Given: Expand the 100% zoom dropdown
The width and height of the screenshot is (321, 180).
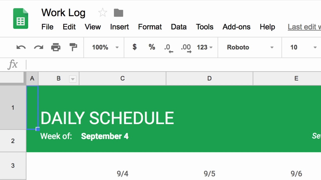Looking at the screenshot, I should coord(105,47).
